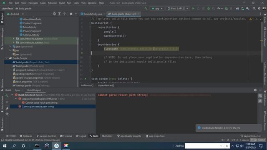This screenshot has height=150, width=267.
Task: Click dependencies{} breadcrumb
Action: coord(106,85)
